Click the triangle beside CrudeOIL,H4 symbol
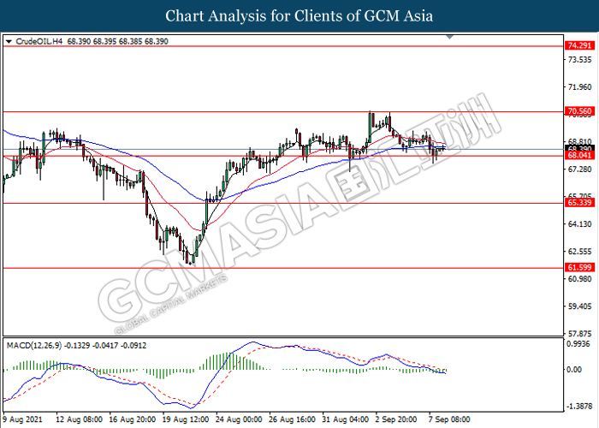Image resolution: width=599 pixels, height=428 pixels. click(9, 42)
